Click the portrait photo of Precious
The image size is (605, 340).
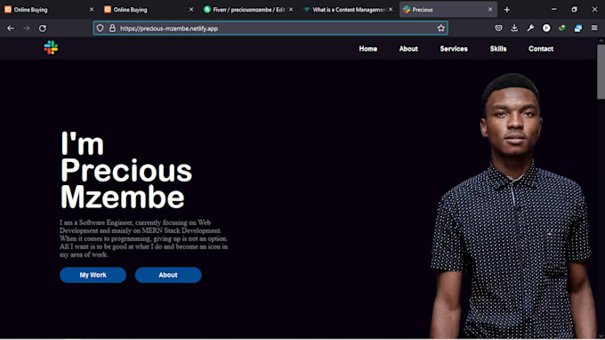pos(512,206)
